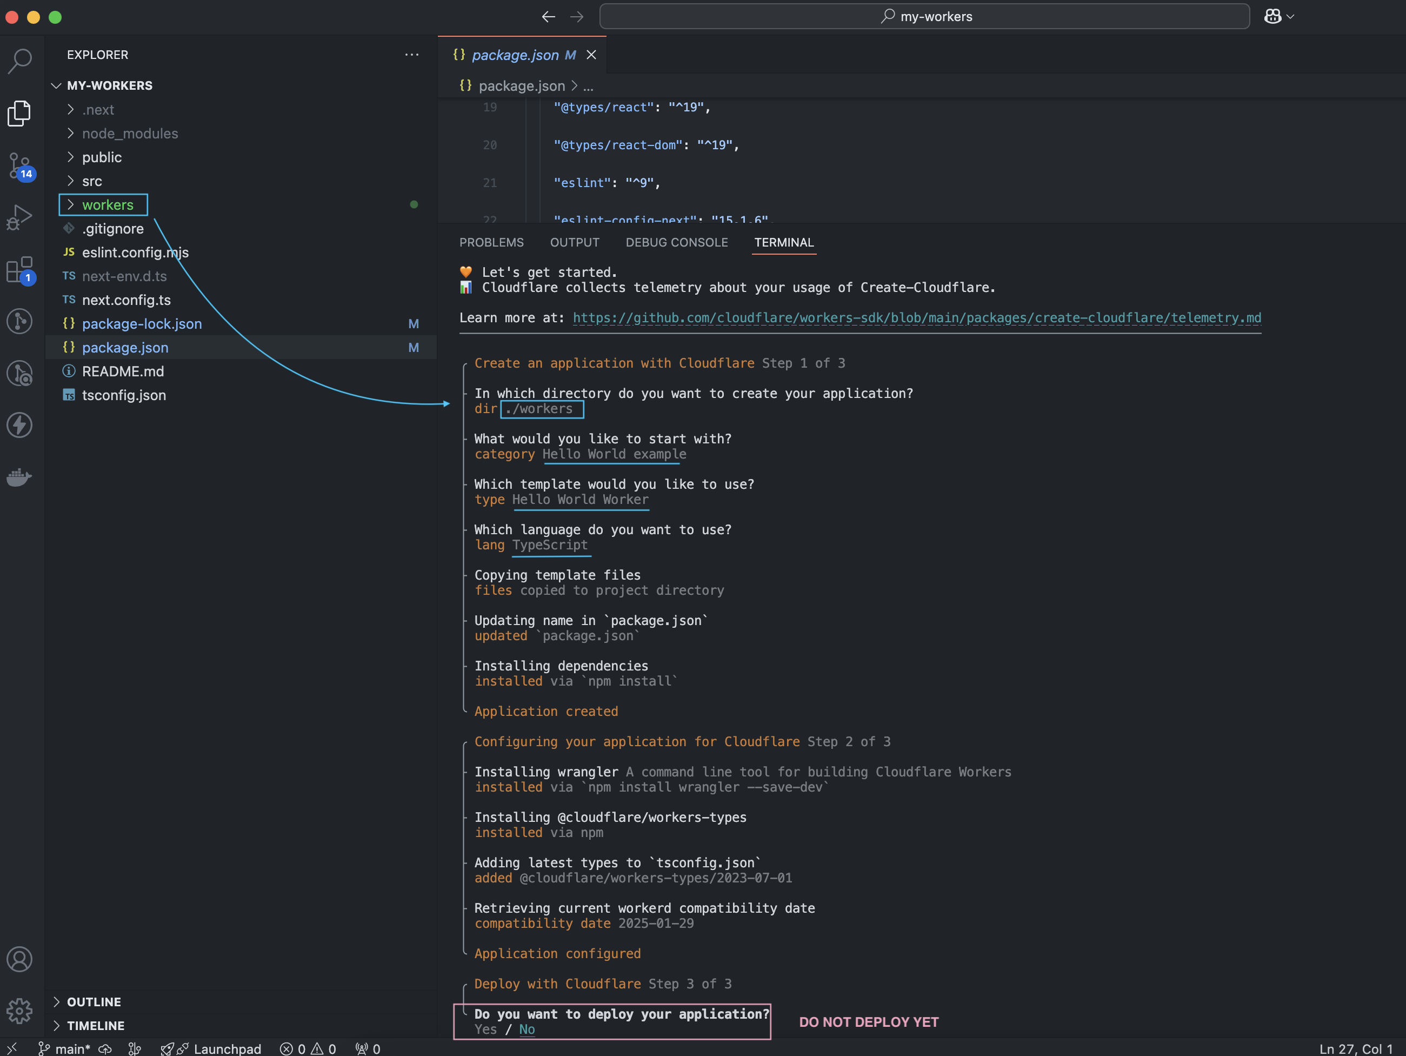
Task: Switch to the PROBLEMS panel tab
Action: [x=491, y=242]
